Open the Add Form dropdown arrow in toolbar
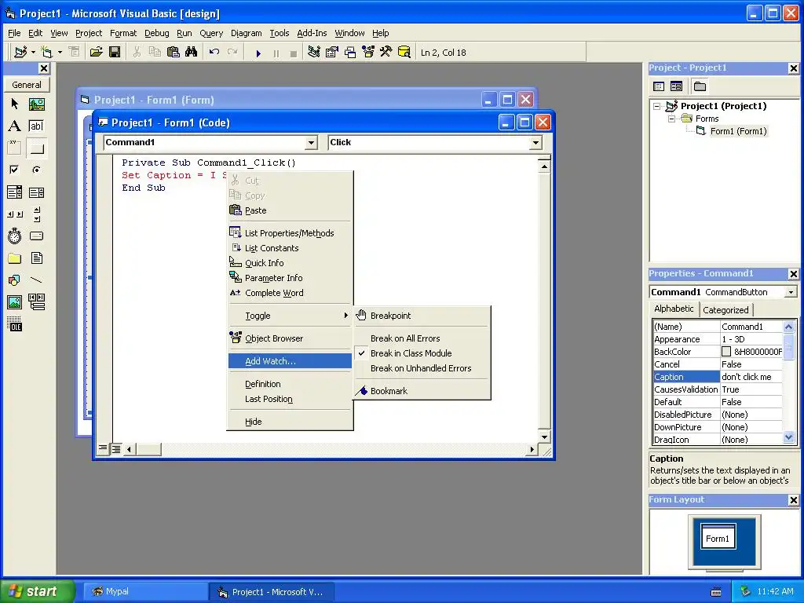The image size is (804, 603). click(x=60, y=53)
